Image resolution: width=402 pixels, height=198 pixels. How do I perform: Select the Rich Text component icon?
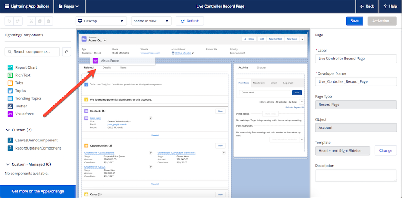(x=10, y=75)
